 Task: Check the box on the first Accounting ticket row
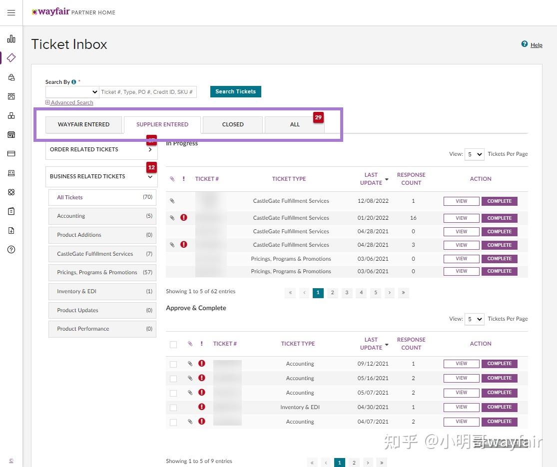[x=173, y=364]
